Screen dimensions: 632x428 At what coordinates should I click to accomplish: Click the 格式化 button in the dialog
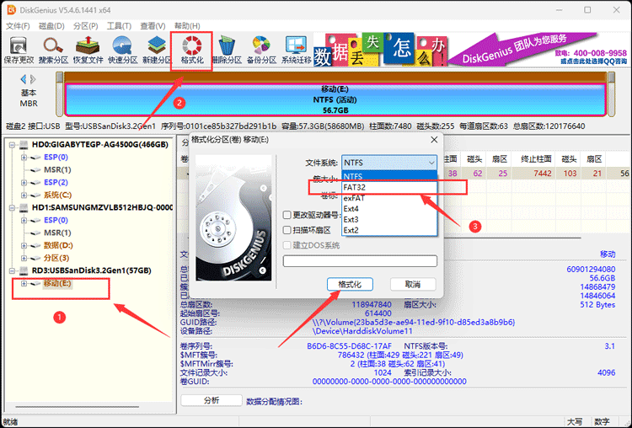click(x=350, y=285)
